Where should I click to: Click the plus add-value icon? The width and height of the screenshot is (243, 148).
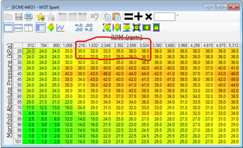[139, 17]
